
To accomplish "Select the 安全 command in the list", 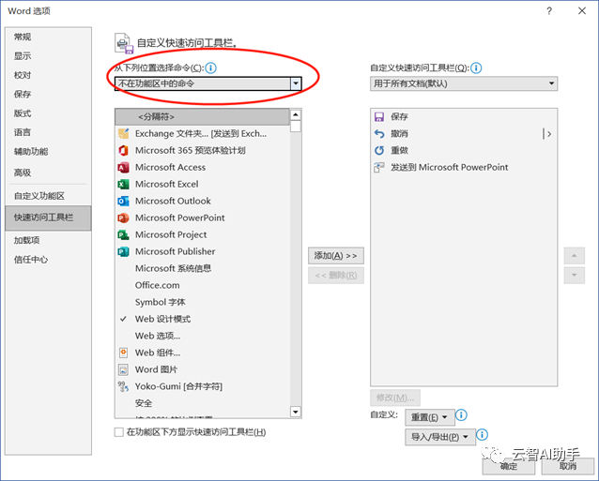I will (x=202, y=403).
